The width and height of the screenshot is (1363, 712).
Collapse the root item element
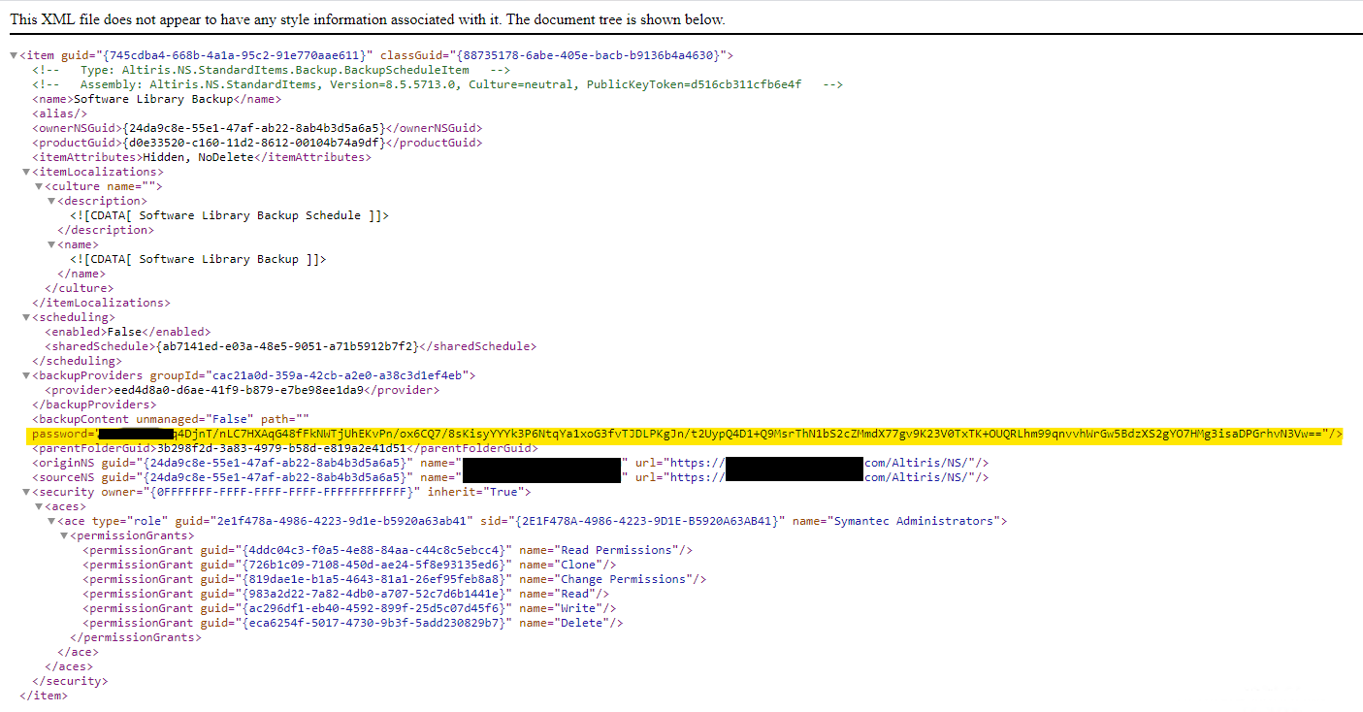pyautogui.click(x=14, y=56)
